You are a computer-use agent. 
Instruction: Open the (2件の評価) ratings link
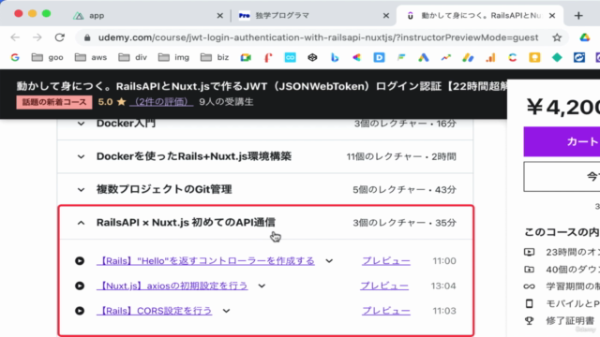161,102
